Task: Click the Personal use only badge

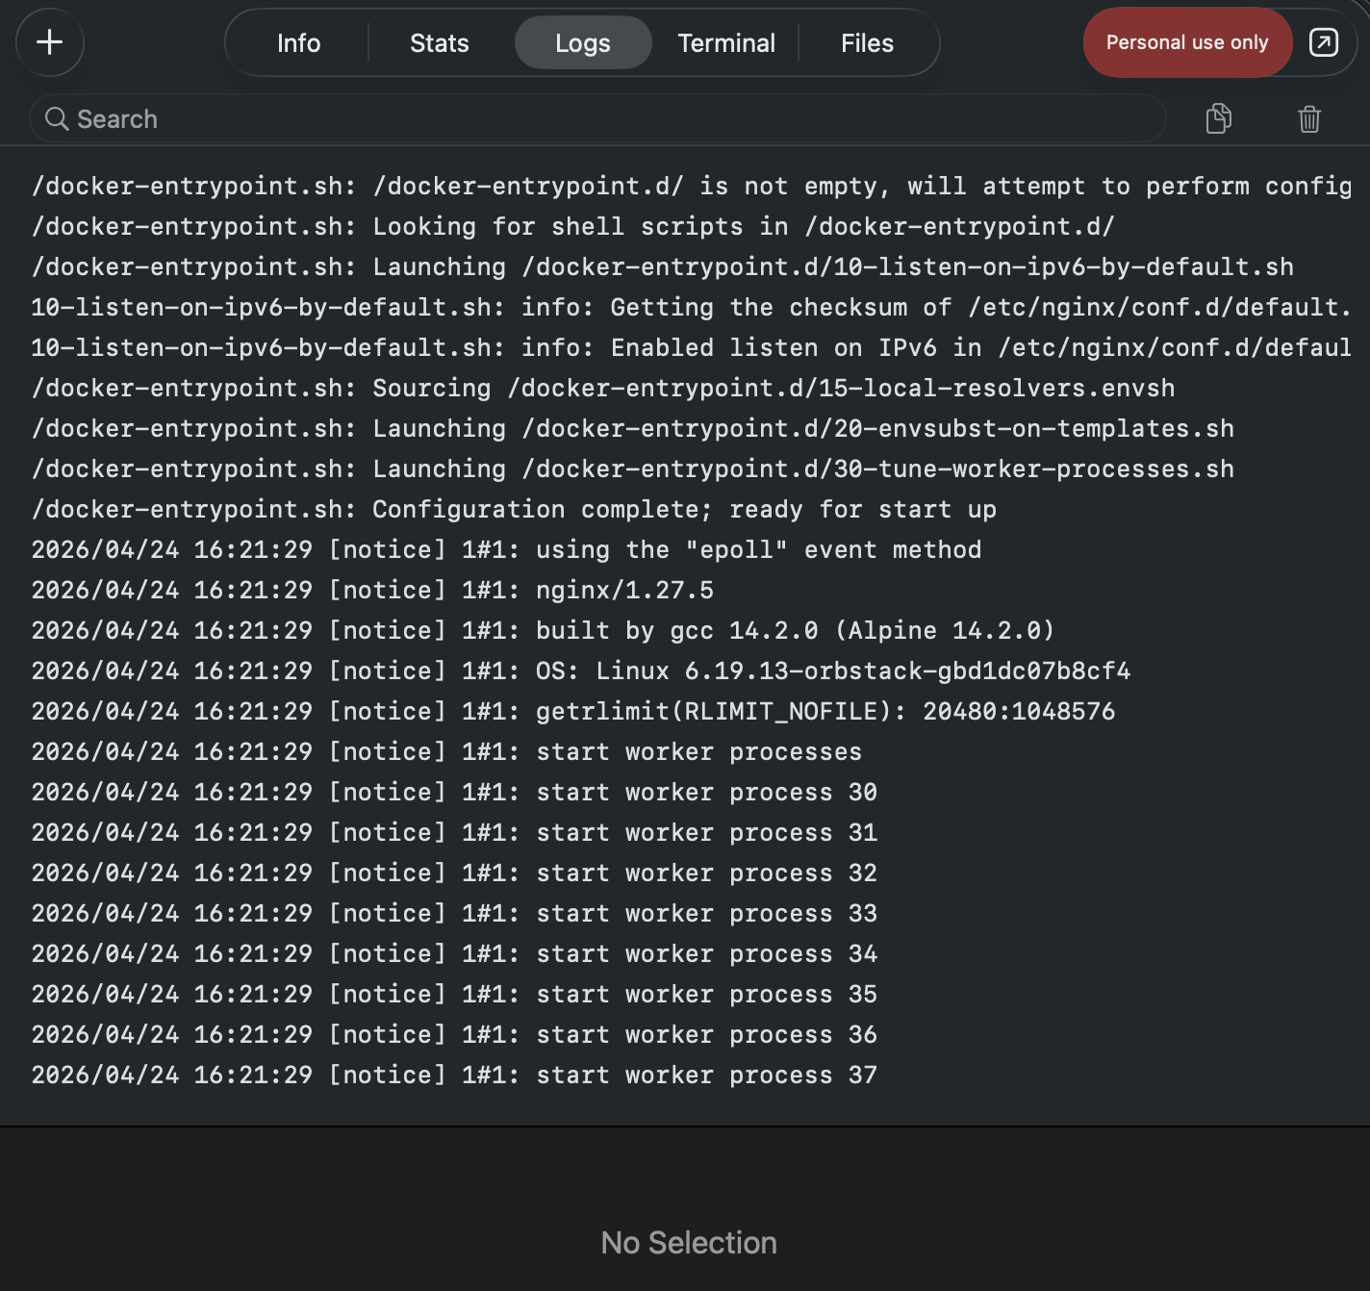Action: [x=1186, y=42]
